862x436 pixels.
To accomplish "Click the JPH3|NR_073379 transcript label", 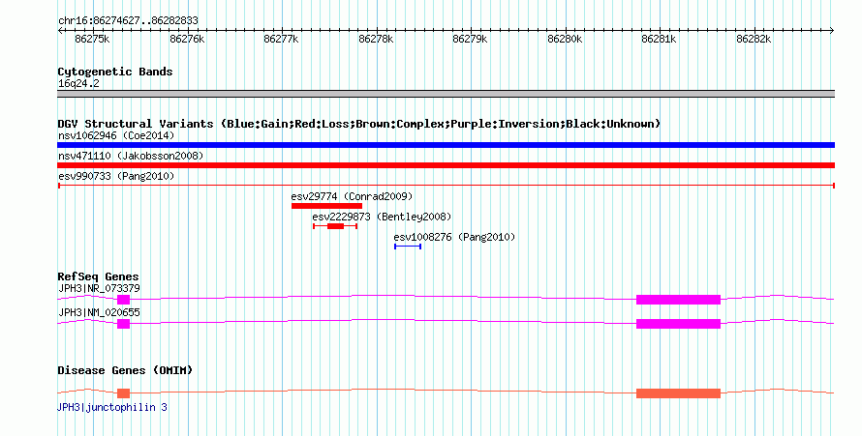I will (x=99, y=288).
